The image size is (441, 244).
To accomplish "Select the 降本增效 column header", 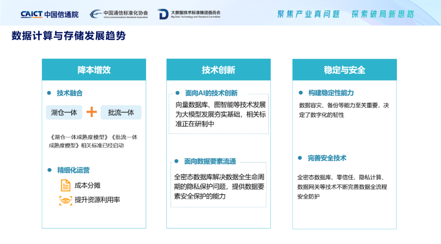I will coord(94,70).
